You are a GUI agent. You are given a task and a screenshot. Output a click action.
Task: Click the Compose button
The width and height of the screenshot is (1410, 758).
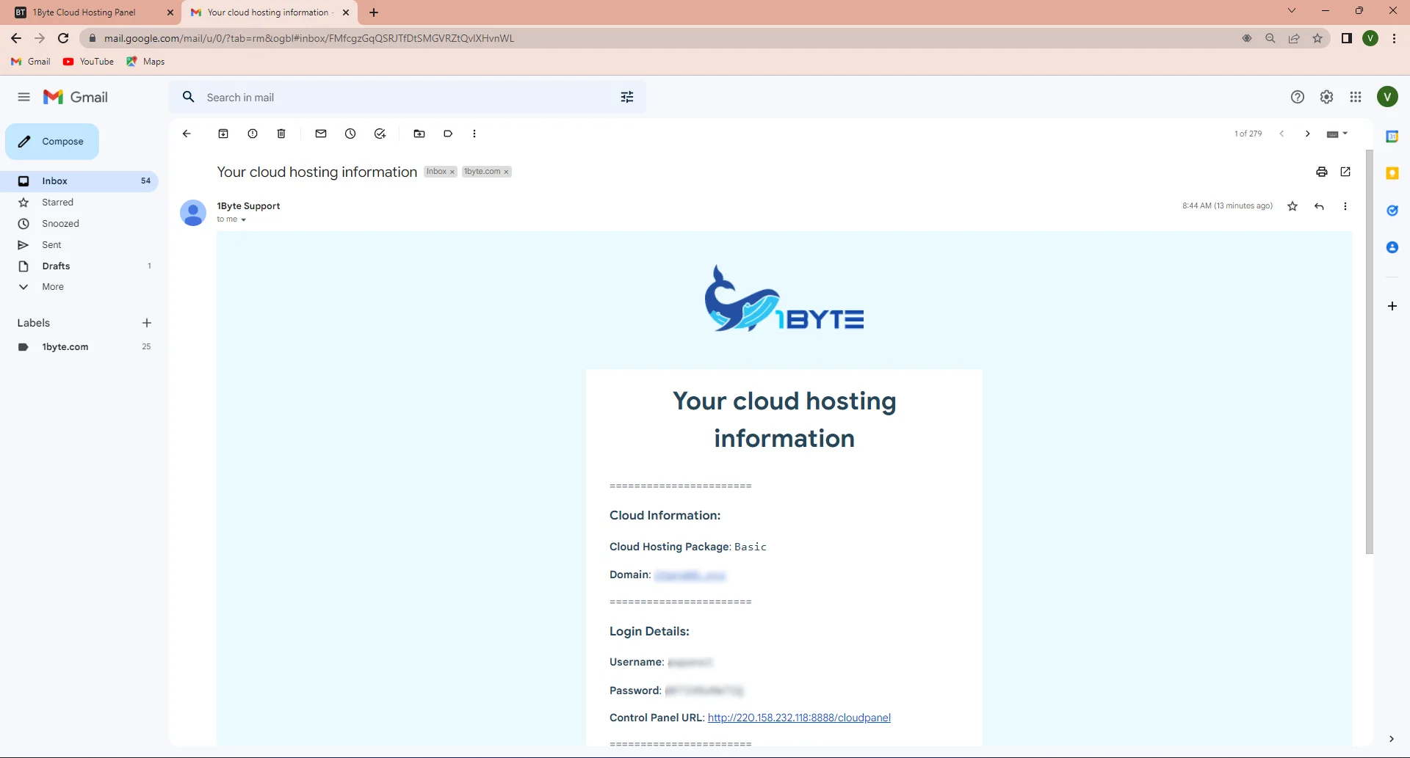pyautogui.click(x=51, y=141)
